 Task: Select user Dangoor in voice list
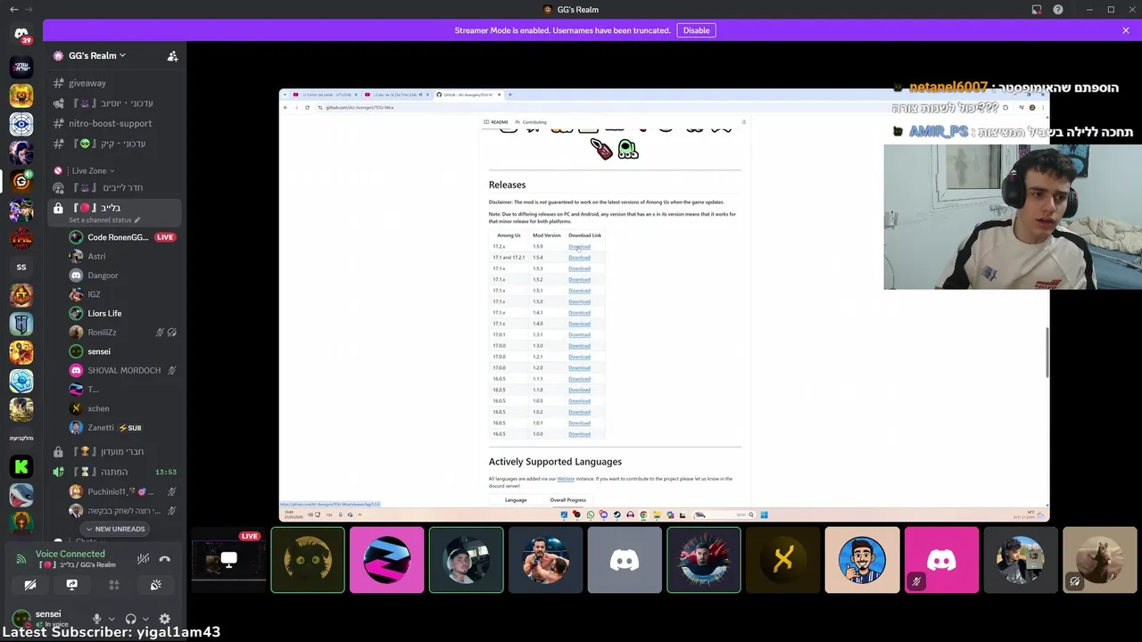pyautogui.click(x=122, y=276)
